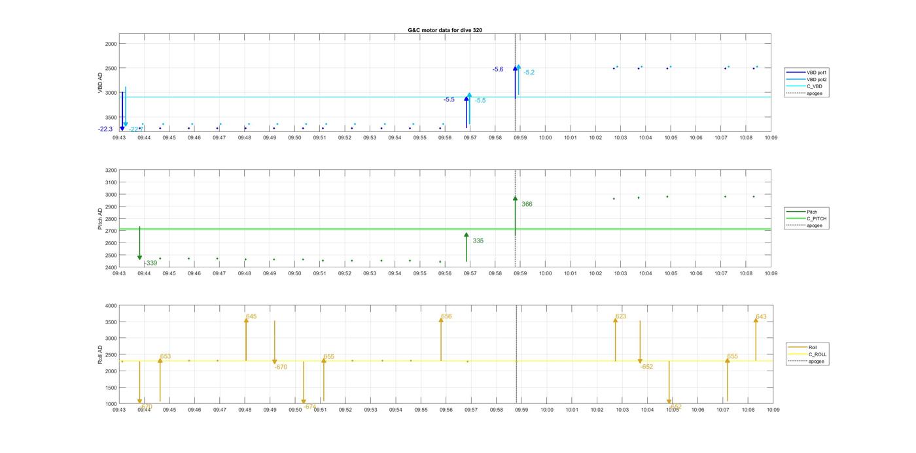Click the 'C_VBD' legend entry
The height and width of the screenshot is (453, 916).
pos(814,86)
